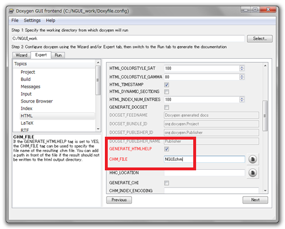Click the HTML_COLORSTYLE_GAMMA value field
This screenshot has width=285, height=229.
pyautogui.click(x=202, y=77)
